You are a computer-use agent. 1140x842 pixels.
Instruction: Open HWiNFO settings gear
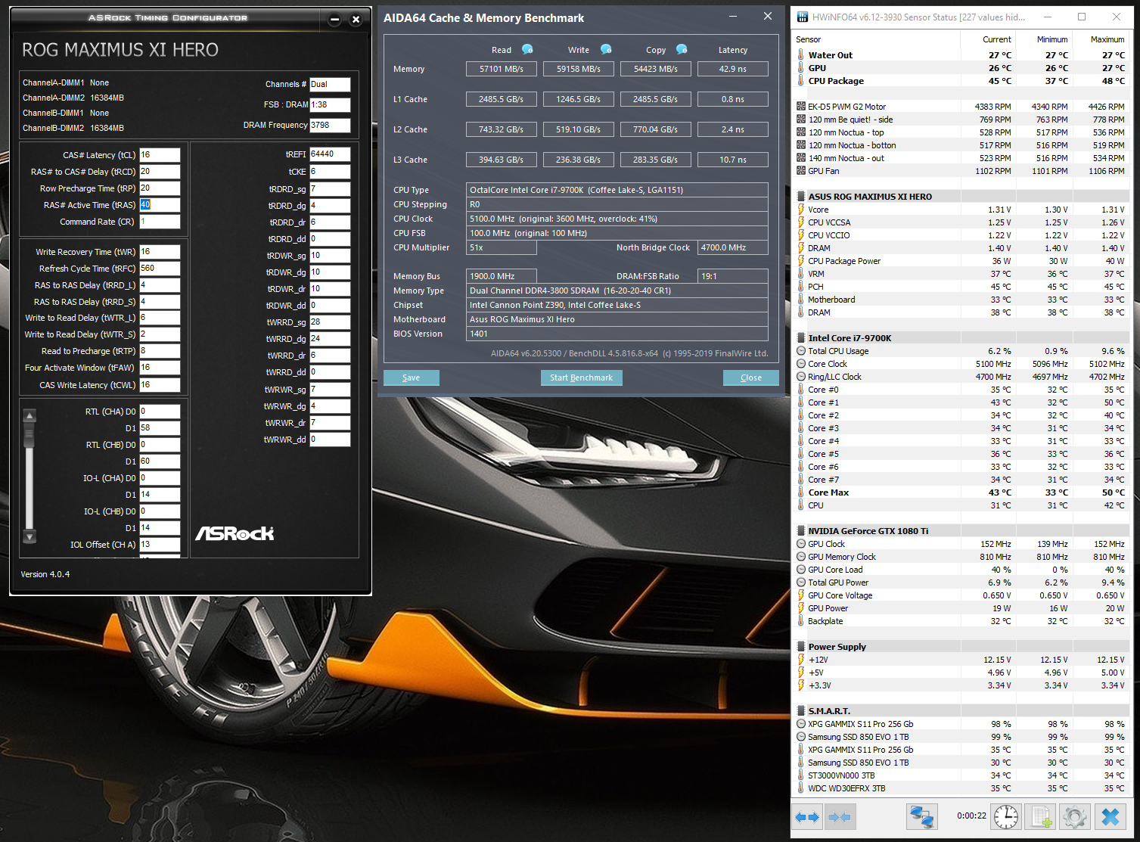pos(1075,817)
